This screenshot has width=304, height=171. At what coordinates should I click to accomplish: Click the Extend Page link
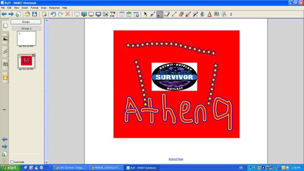176,159
